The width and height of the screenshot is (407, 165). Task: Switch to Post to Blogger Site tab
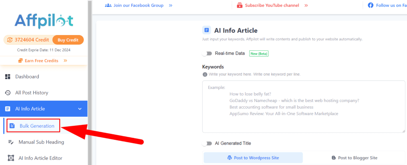[x=354, y=158]
